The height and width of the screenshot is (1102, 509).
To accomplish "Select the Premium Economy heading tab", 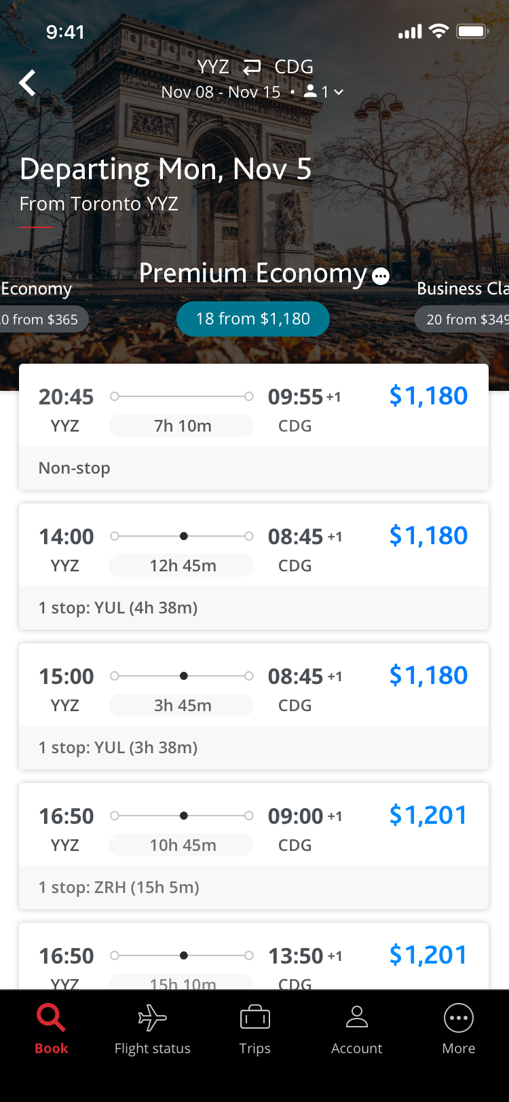I will 252,273.
